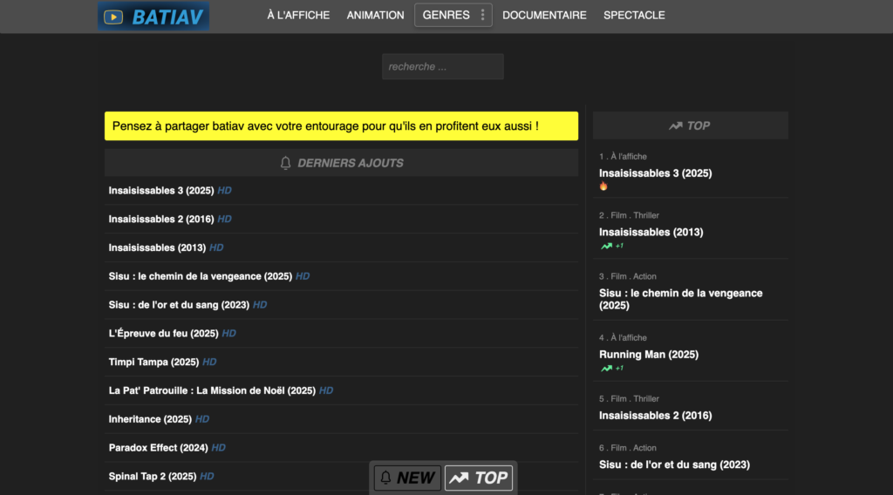Open Sisu : le chemin de la vengeance link

pyautogui.click(x=201, y=276)
